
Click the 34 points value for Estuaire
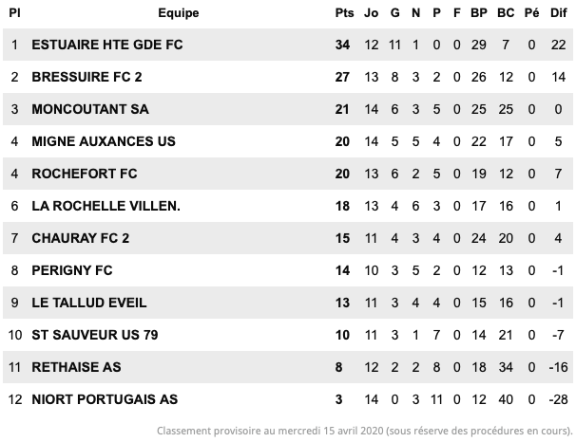point(342,45)
